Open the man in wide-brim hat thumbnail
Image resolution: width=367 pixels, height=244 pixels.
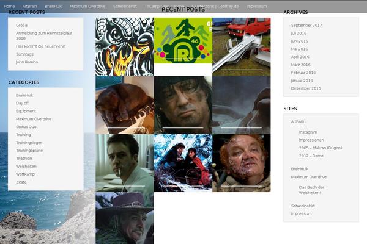(125, 218)
